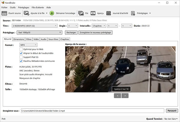Viewport: 180px width, 122px height.
Task: Switch to the Audio tab
Action: (x=43, y=39)
